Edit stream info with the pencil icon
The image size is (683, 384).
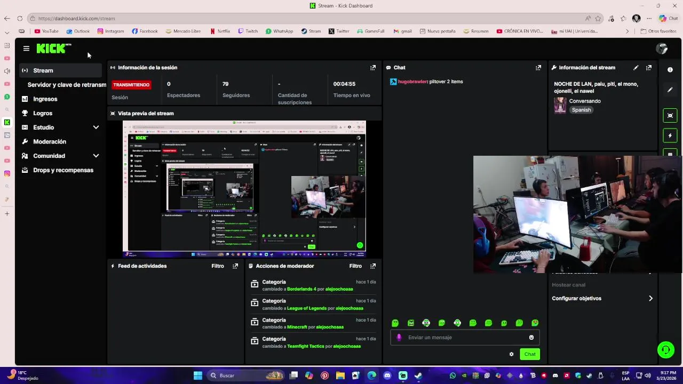click(x=636, y=68)
